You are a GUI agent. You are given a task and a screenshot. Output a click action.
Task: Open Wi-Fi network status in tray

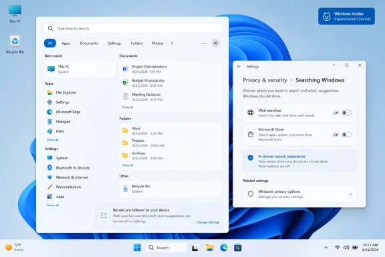coord(338,248)
